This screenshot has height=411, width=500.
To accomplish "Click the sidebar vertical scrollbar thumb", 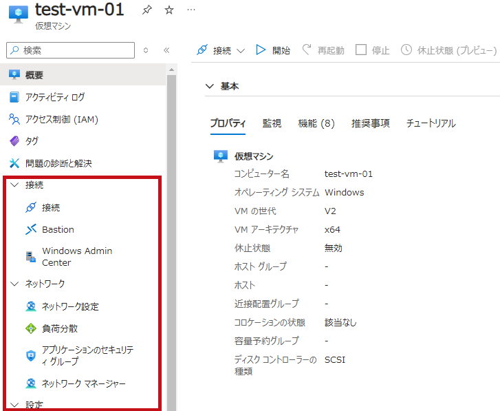I will pos(171,242).
